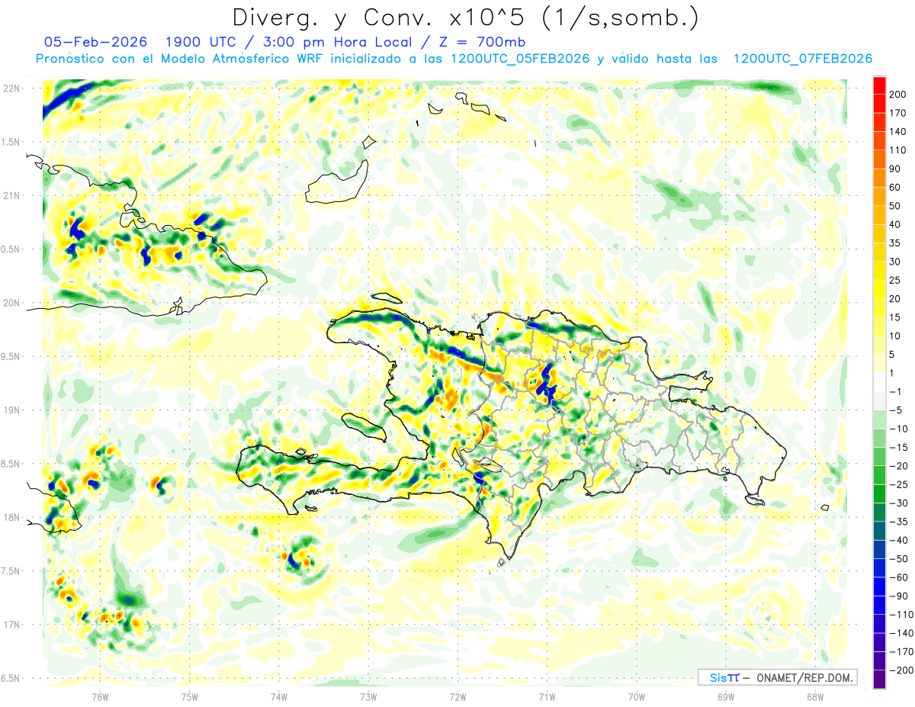Click color scale segment between 50 and 60
Image resolution: width=915 pixels, height=707 pixels.
coord(879,197)
